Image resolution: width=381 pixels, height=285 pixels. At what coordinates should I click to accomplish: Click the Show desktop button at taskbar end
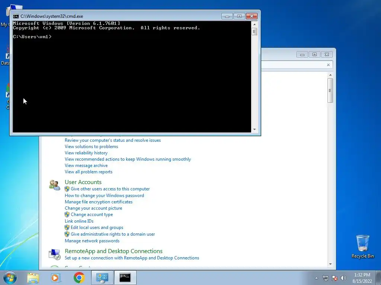(x=378, y=278)
